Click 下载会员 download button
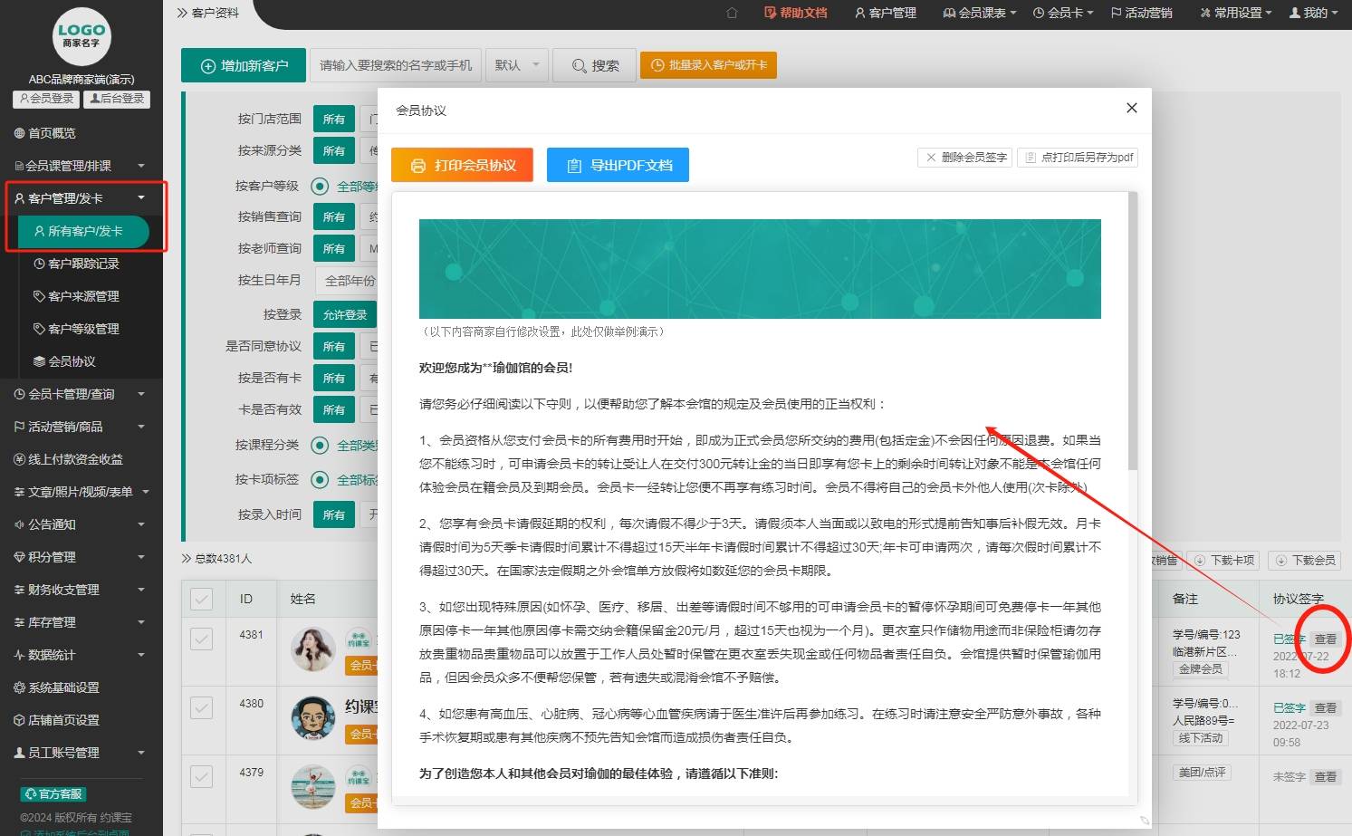 1305,561
